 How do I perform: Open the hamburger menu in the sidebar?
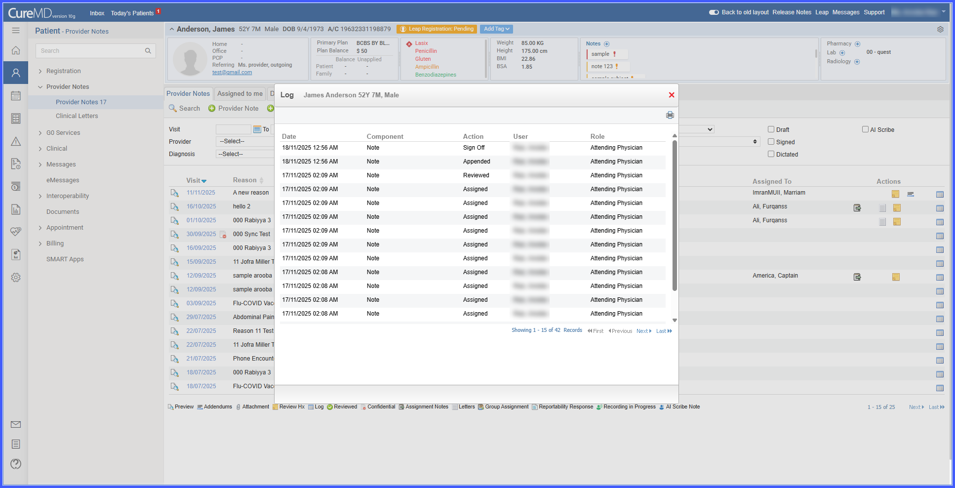click(x=16, y=31)
